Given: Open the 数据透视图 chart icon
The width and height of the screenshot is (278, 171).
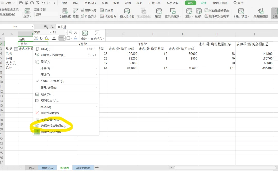Looking at the screenshot, I should point(260,11).
